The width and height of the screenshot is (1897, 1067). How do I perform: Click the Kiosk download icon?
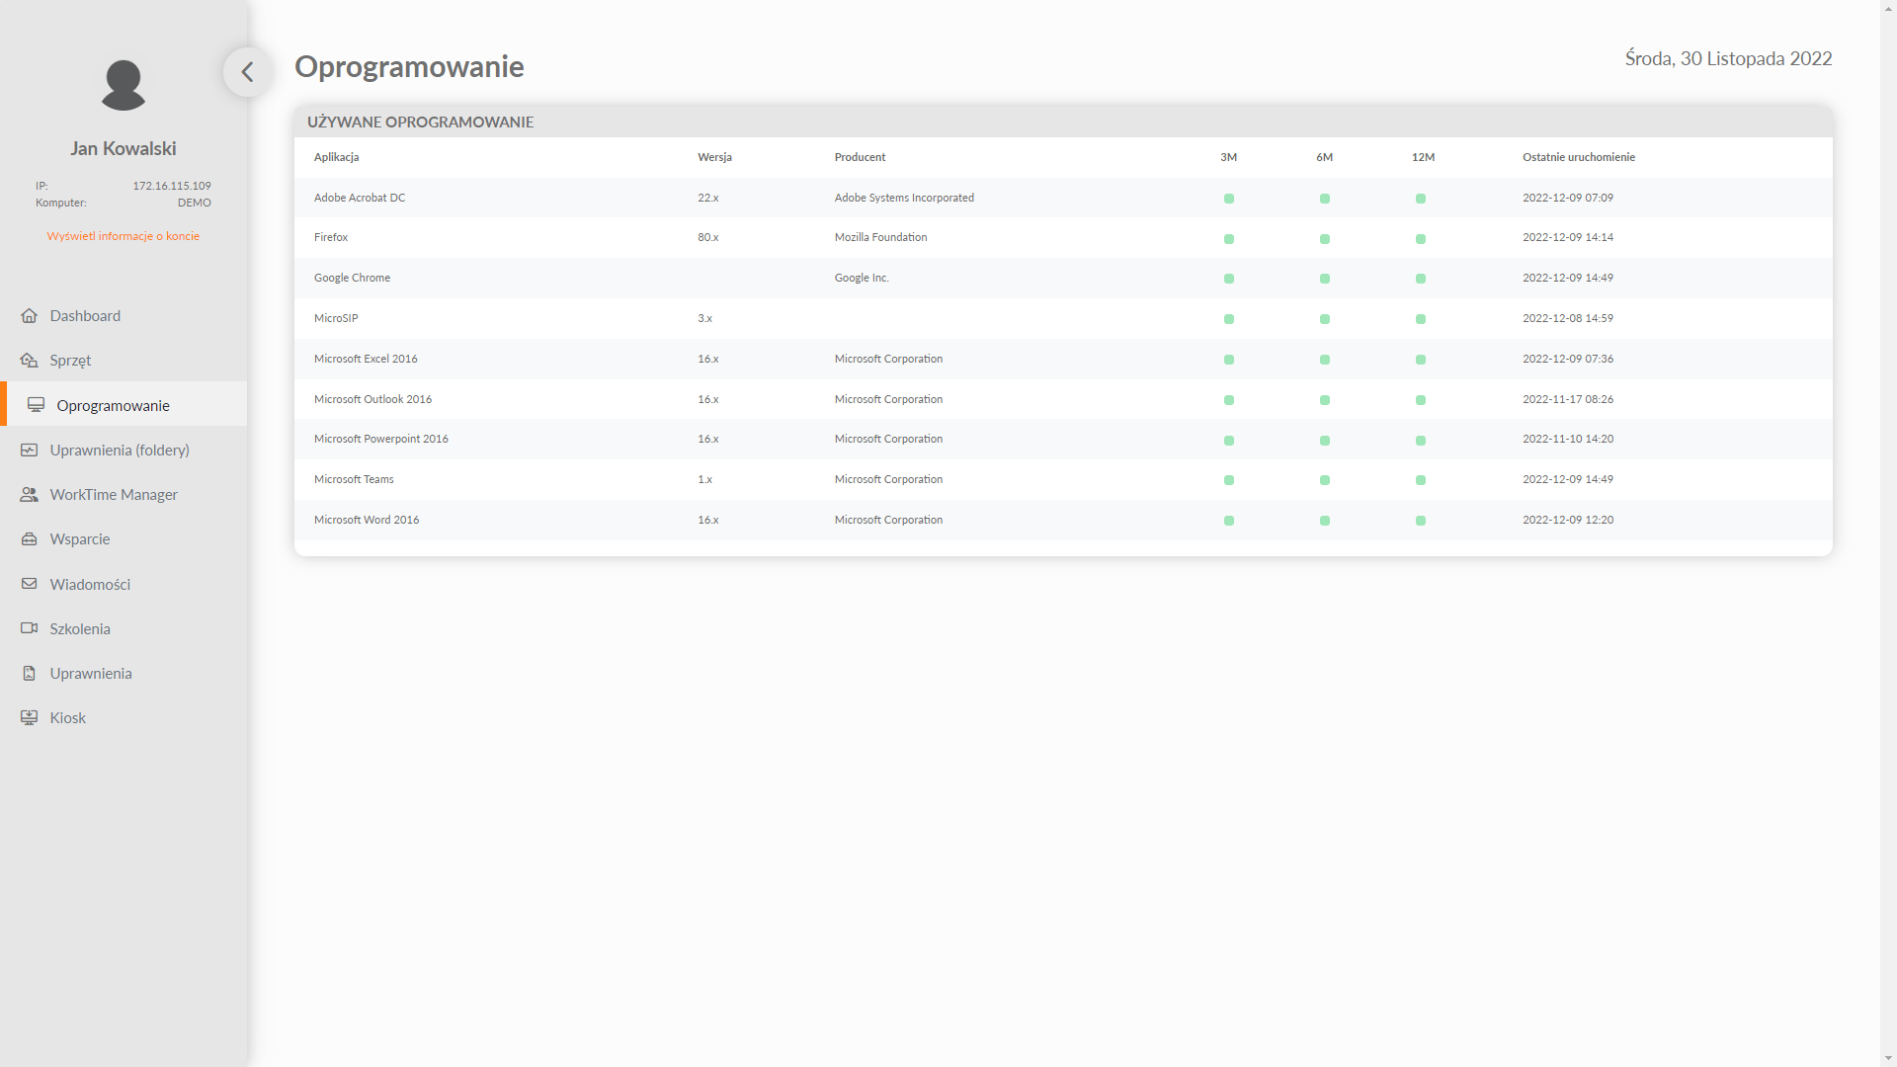pyautogui.click(x=30, y=718)
